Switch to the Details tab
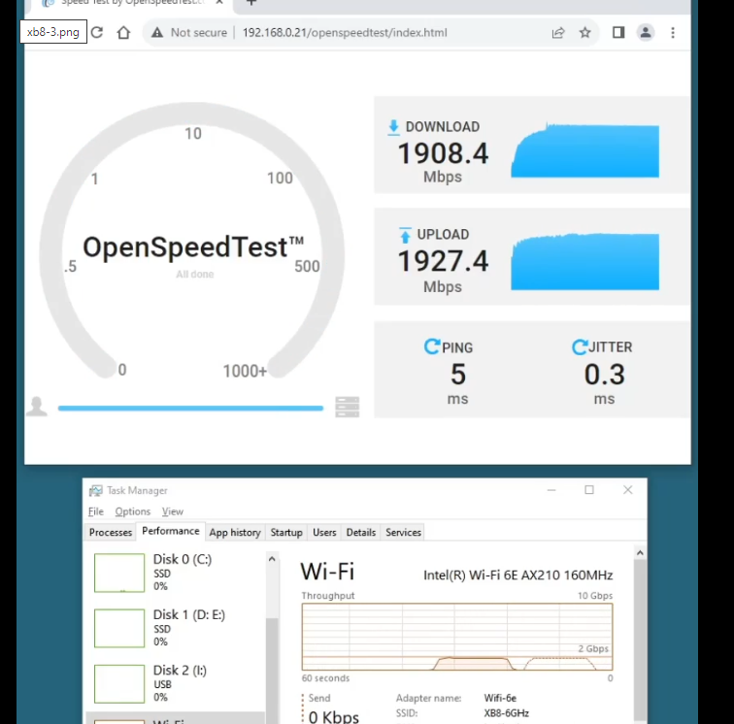The height and width of the screenshot is (724, 734). coord(361,532)
